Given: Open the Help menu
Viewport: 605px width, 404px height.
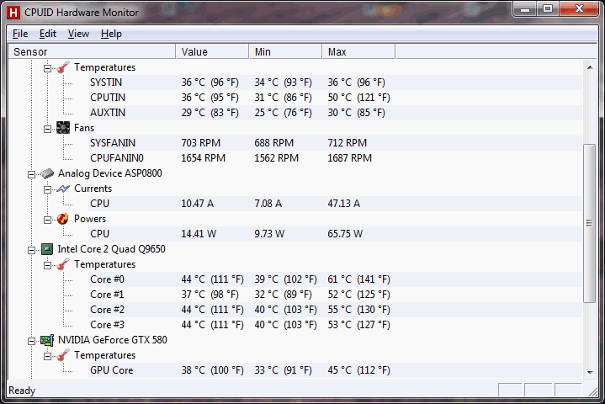Looking at the screenshot, I should pos(111,34).
